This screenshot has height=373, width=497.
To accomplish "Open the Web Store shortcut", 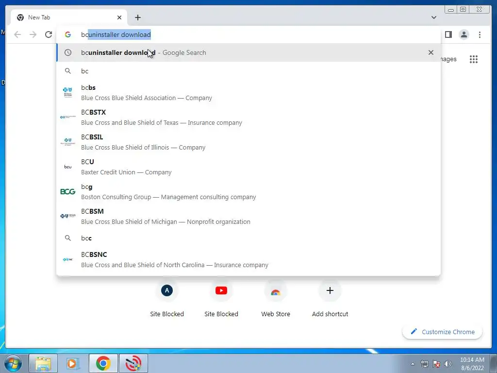I will point(276,299).
